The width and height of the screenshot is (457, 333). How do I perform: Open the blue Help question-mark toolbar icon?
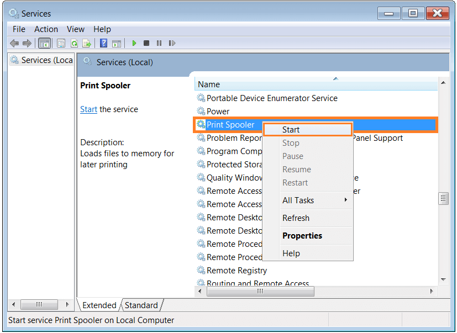(103, 43)
